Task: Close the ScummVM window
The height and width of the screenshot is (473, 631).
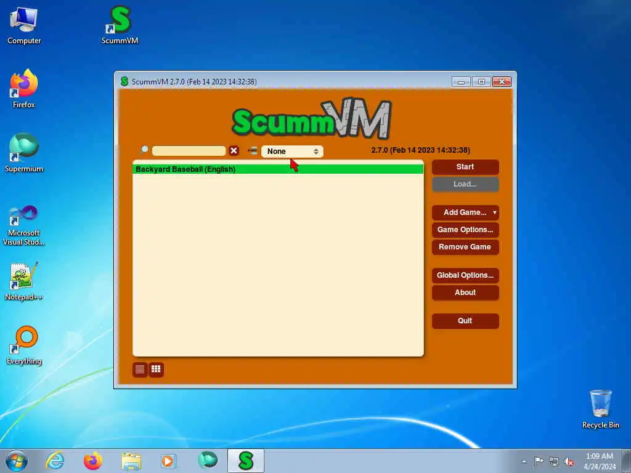Action: 502,82
